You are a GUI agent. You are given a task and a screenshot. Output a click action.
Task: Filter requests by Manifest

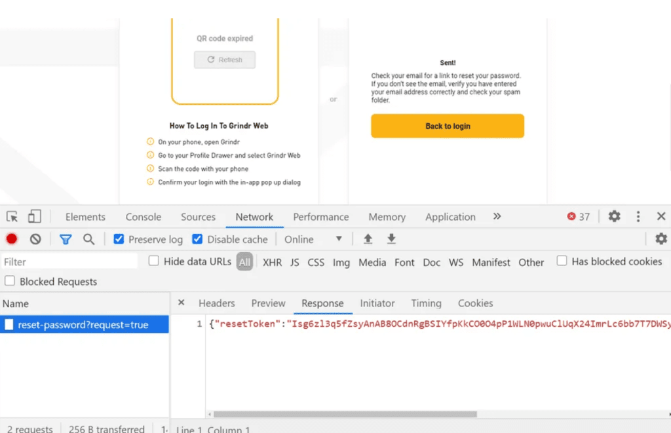tap(491, 262)
